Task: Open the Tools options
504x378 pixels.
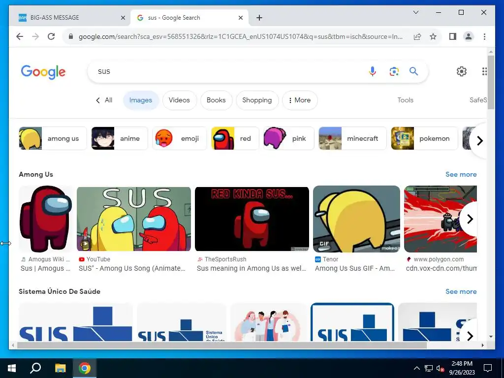Action: 405,100
